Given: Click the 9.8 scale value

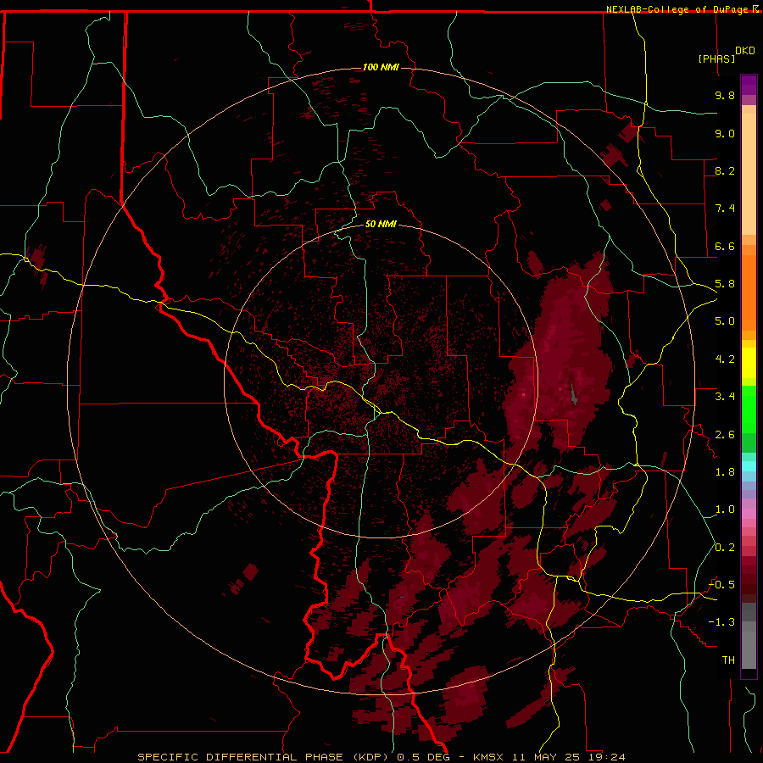Looking at the screenshot, I should point(725,95).
